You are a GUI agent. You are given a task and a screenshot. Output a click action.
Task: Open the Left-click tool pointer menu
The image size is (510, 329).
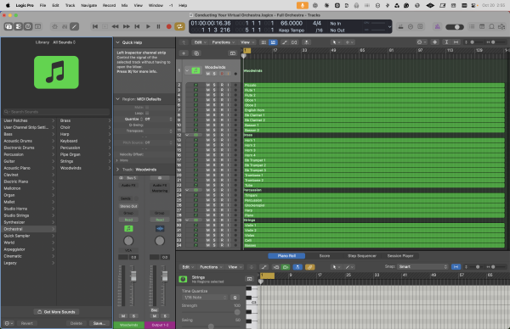pyautogui.click(x=336, y=42)
